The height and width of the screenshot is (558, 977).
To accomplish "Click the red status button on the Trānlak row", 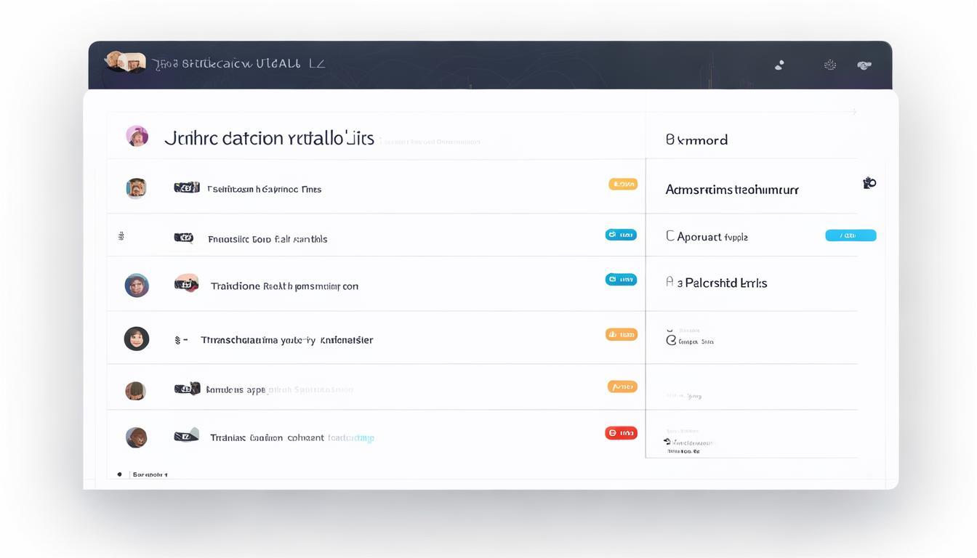I will click(621, 433).
